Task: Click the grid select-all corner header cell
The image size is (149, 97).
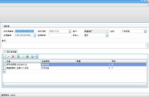Action: coord(5,61)
